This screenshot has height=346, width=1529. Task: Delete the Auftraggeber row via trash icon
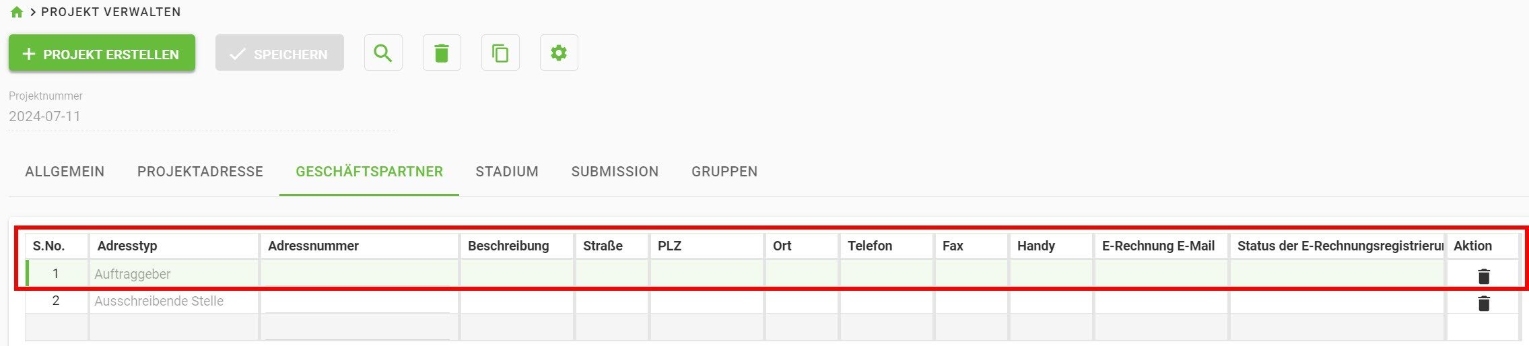(1483, 276)
